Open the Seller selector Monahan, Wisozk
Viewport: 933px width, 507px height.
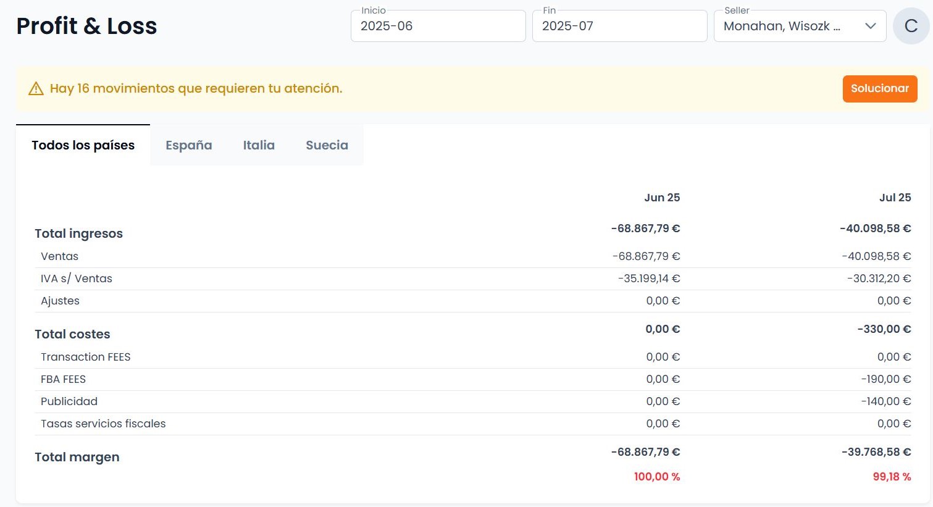pos(800,26)
